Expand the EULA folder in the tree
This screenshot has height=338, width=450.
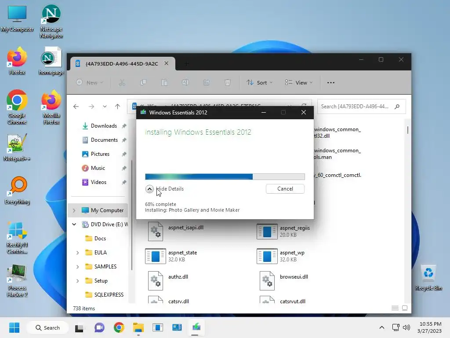tap(77, 253)
